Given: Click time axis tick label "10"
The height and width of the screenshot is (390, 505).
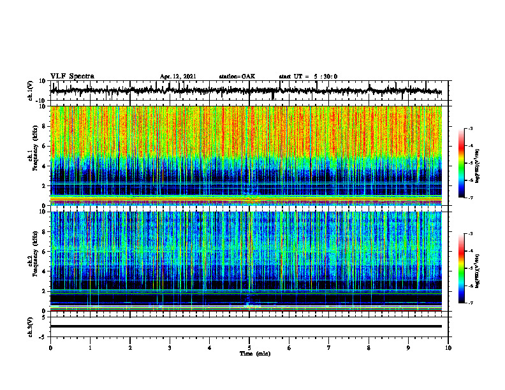Looking at the screenshot, I should pyautogui.click(x=448, y=348).
